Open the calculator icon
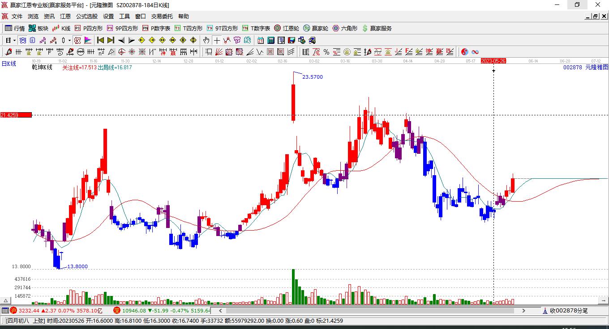The image size is (609, 329). coord(271,40)
